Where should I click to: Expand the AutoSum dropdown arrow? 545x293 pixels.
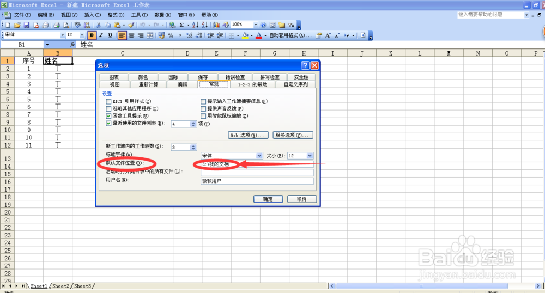189,25
